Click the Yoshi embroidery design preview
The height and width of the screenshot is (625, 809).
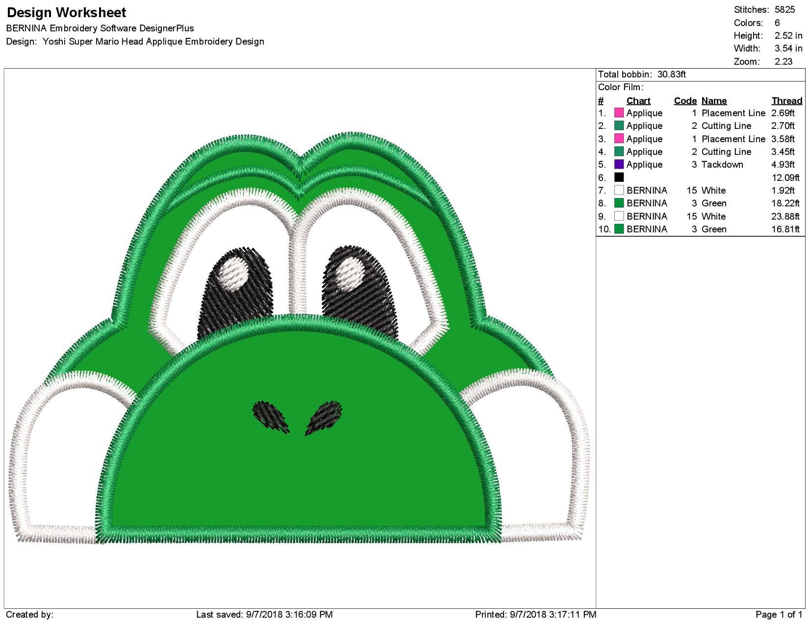[x=300, y=338]
